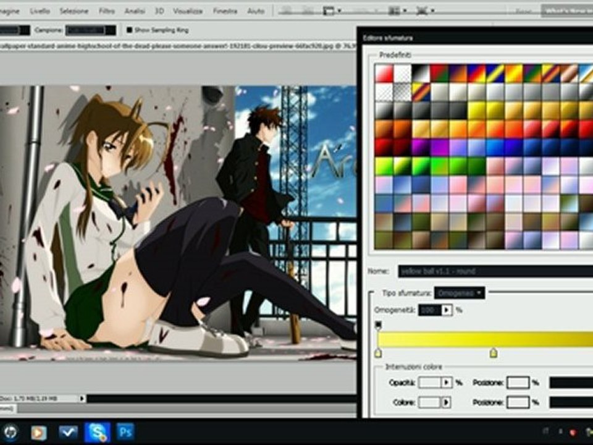Screen dimensions: 593x445
Task: Open the media player icon in the taskbar
Action: pyautogui.click(x=38, y=433)
